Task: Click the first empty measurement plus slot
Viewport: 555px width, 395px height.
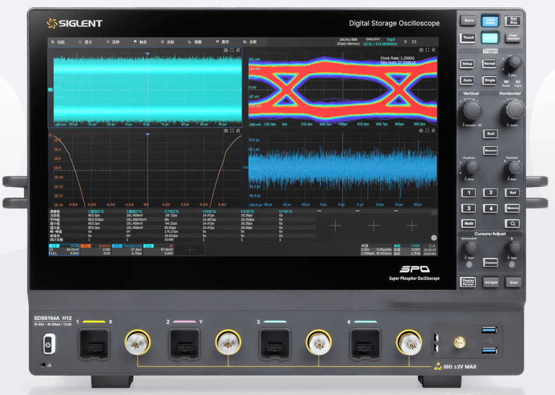Action: pos(335,226)
